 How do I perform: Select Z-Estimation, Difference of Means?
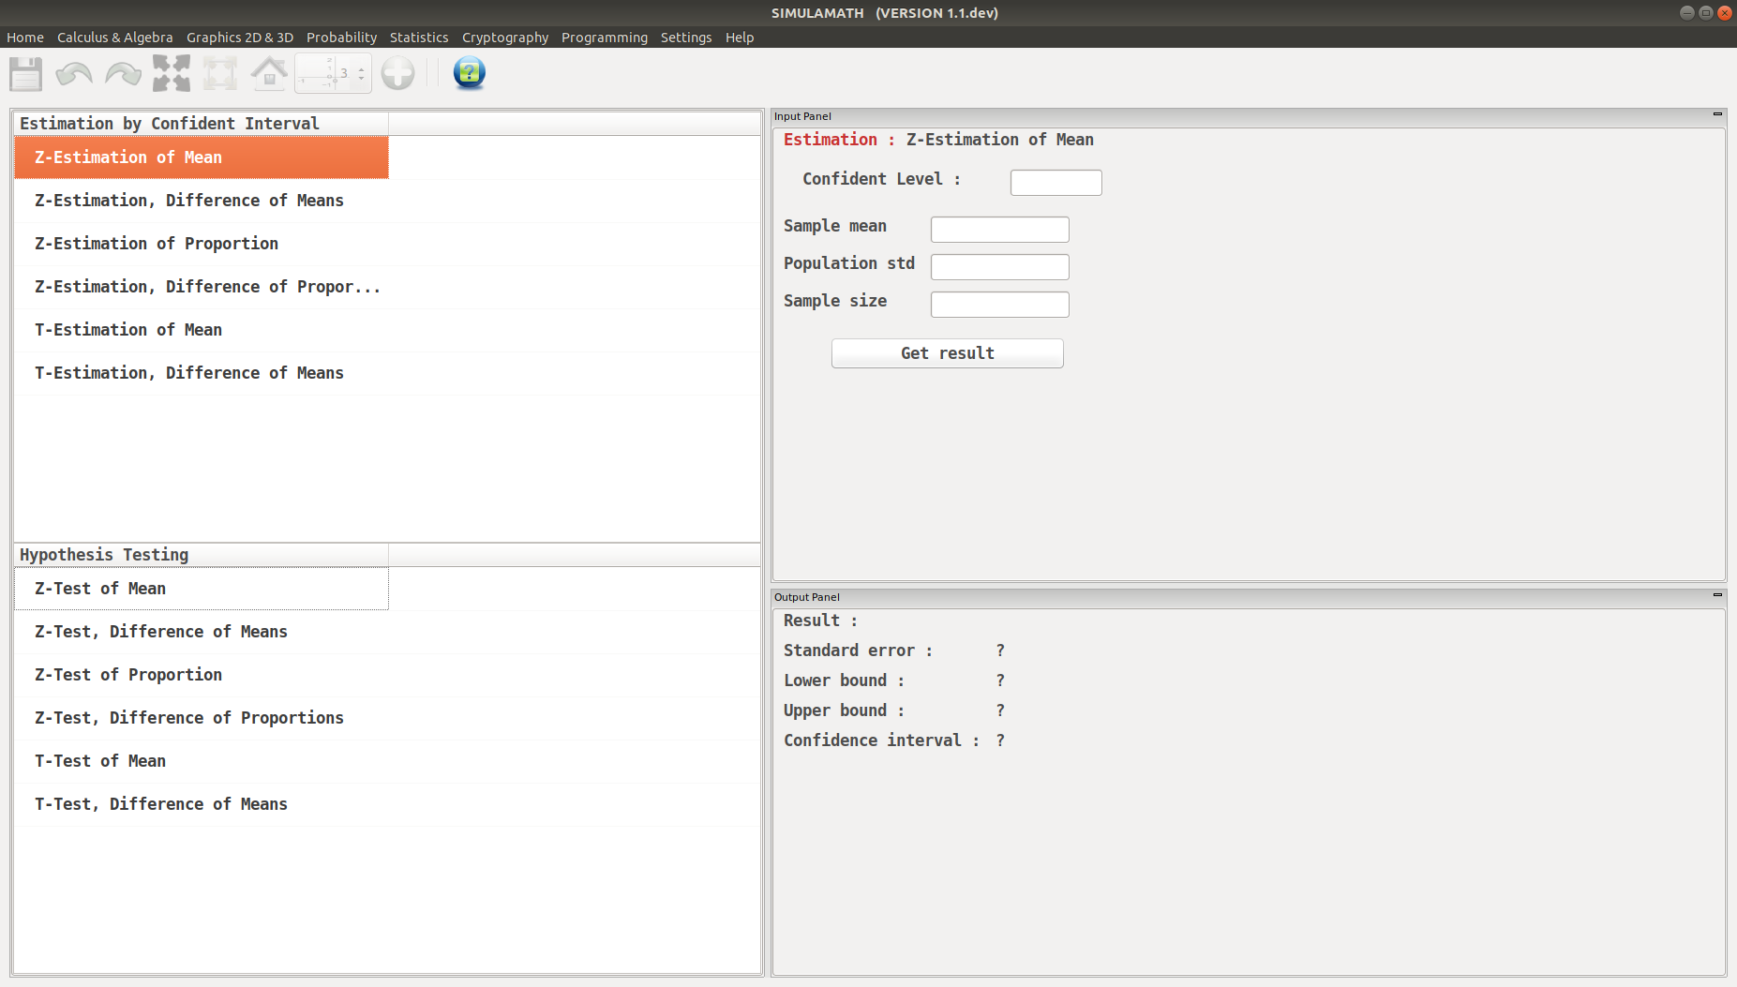pos(202,201)
